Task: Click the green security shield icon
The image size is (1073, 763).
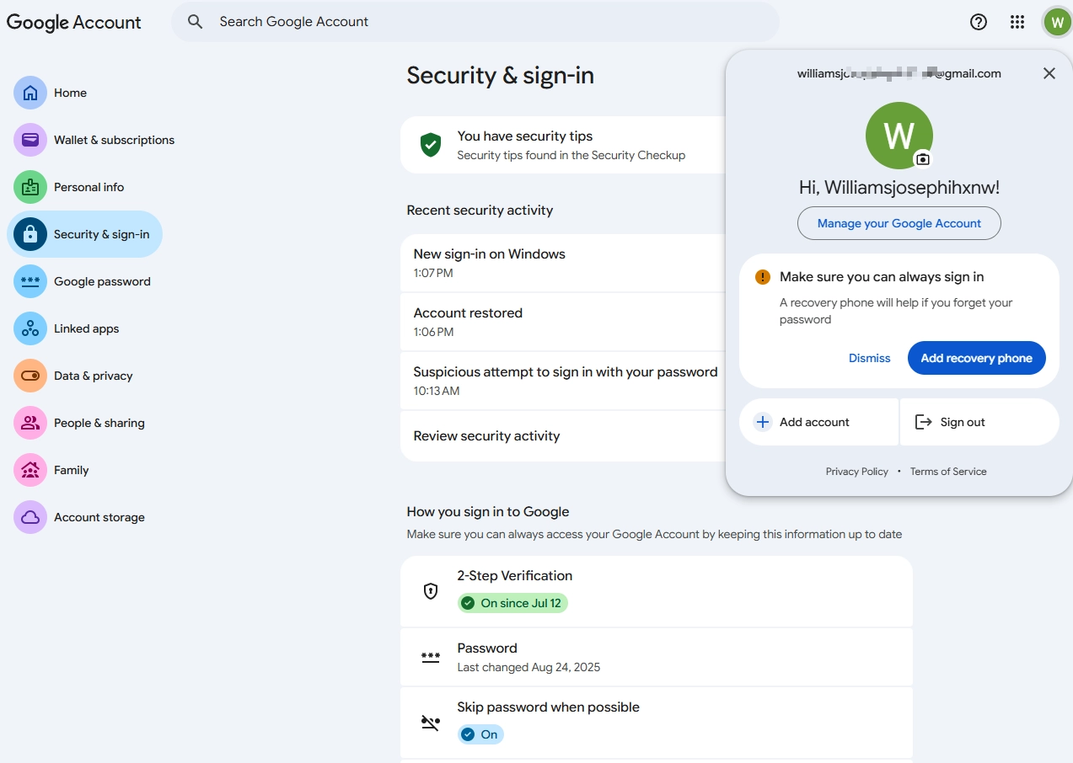Action: pos(431,145)
